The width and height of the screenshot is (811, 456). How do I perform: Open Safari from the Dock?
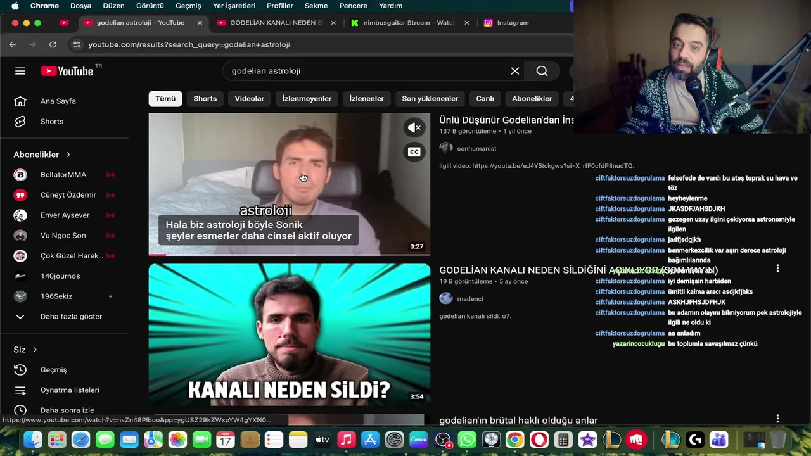[x=81, y=440]
